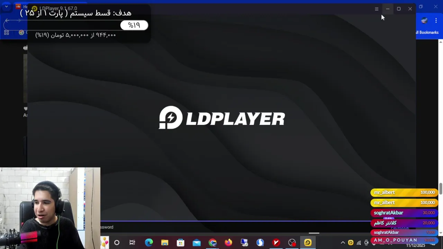Click the taskbar date 11/12/2025
The width and height of the screenshot is (443, 249).
click(x=416, y=246)
